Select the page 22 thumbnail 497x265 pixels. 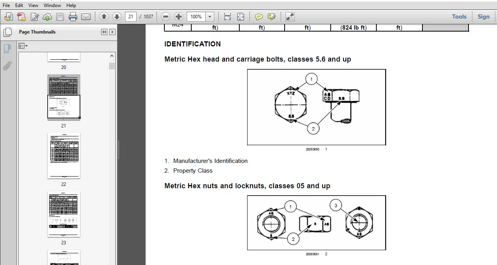click(64, 156)
